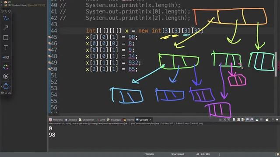The height and width of the screenshot is (157, 280).
Task: Click value 34 on line 48
Action: [x=132, y=56]
